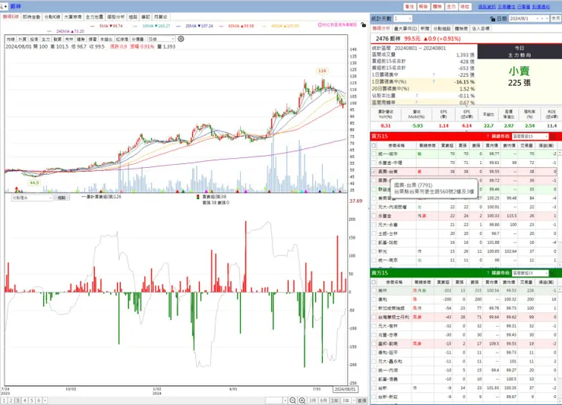The height and width of the screenshot is (405, 562).
Task: Click help icon in 賣方15 header
Action: coord(488,273)
